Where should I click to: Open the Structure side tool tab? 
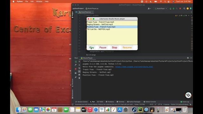(x=73, y=83)
